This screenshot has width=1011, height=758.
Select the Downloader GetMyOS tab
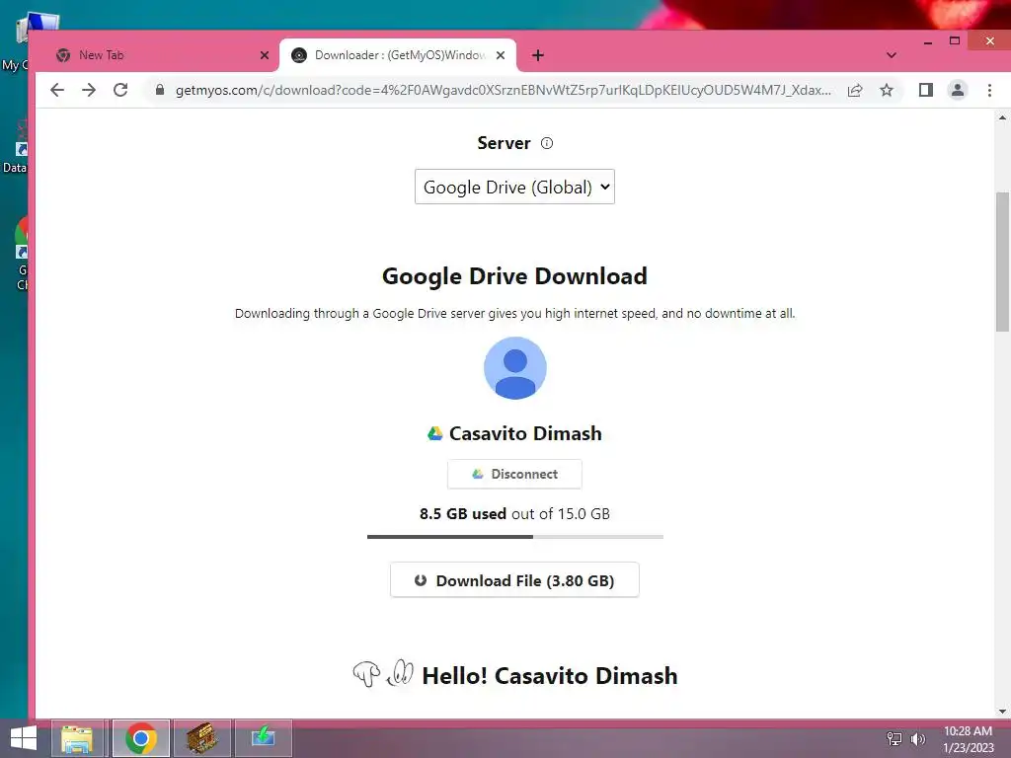[397, 55]
